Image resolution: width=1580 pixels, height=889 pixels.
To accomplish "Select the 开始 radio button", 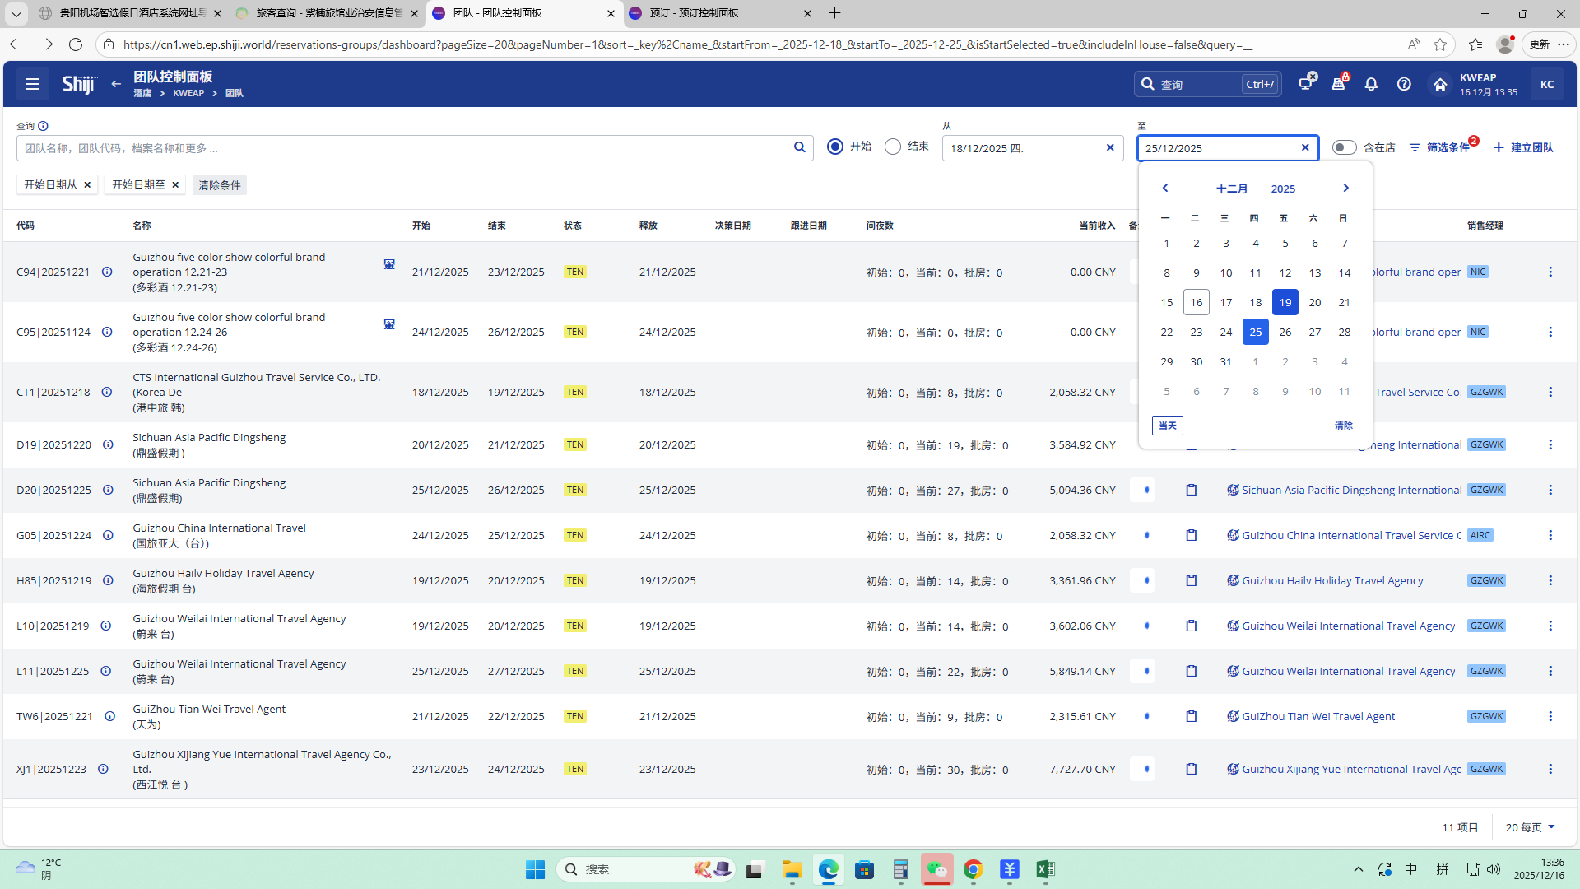I will [835, 147].
